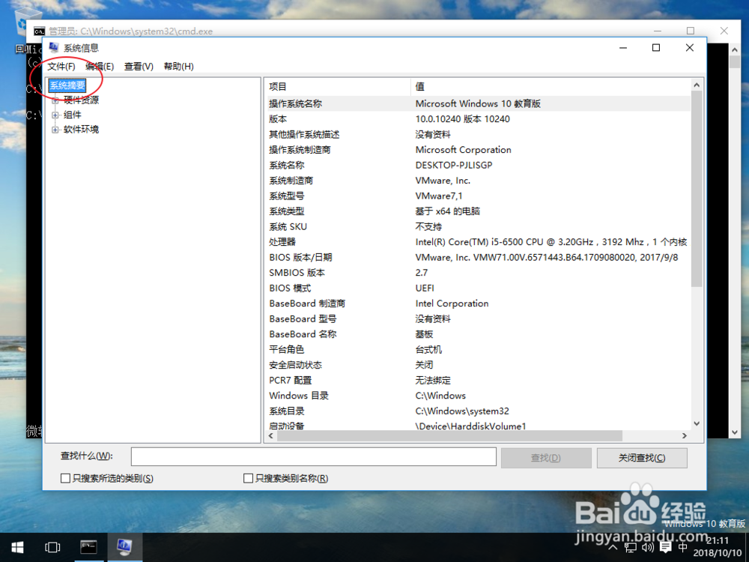Click the details pane vertical scrollbar thumb
This screenshot has height=562, width=749.
tap(697, 189)
